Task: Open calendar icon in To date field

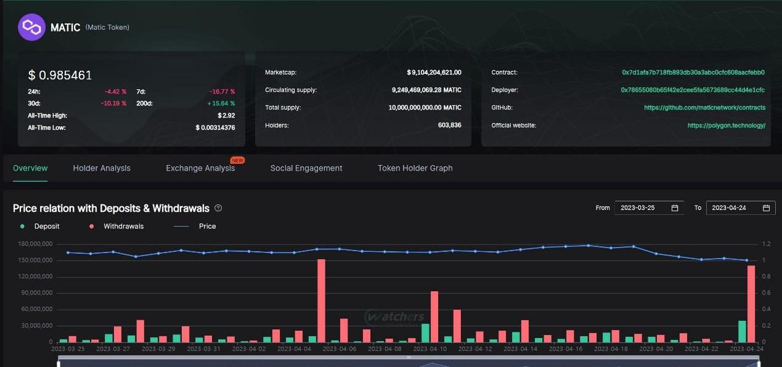Action: coord(766,208)
